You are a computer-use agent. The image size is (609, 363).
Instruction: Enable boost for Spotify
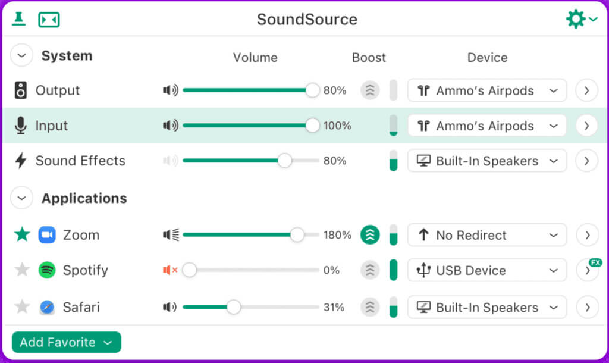(x=370, y=270)
